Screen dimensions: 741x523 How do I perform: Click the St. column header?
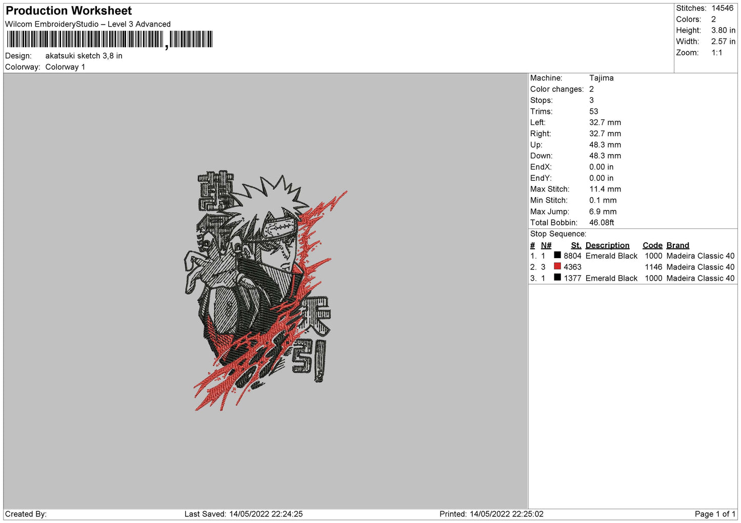pyautogui.click(x=576, y=245)
